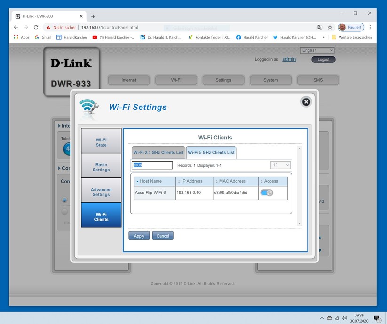Open the Chrome three-dot menu

point(370,27)
